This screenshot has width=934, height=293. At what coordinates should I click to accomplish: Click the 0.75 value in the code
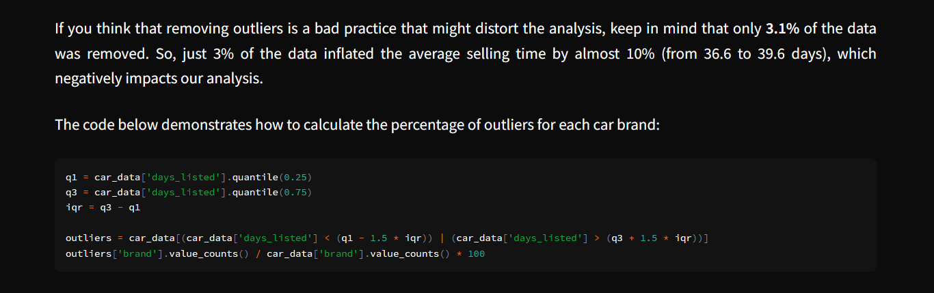coord(293,193)
